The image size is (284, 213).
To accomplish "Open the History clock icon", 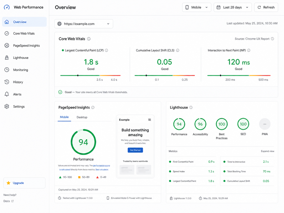I will (x=7, y=82).
